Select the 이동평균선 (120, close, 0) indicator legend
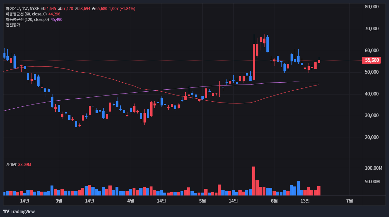Screen dimensions: 389x217 pos(27,20)
